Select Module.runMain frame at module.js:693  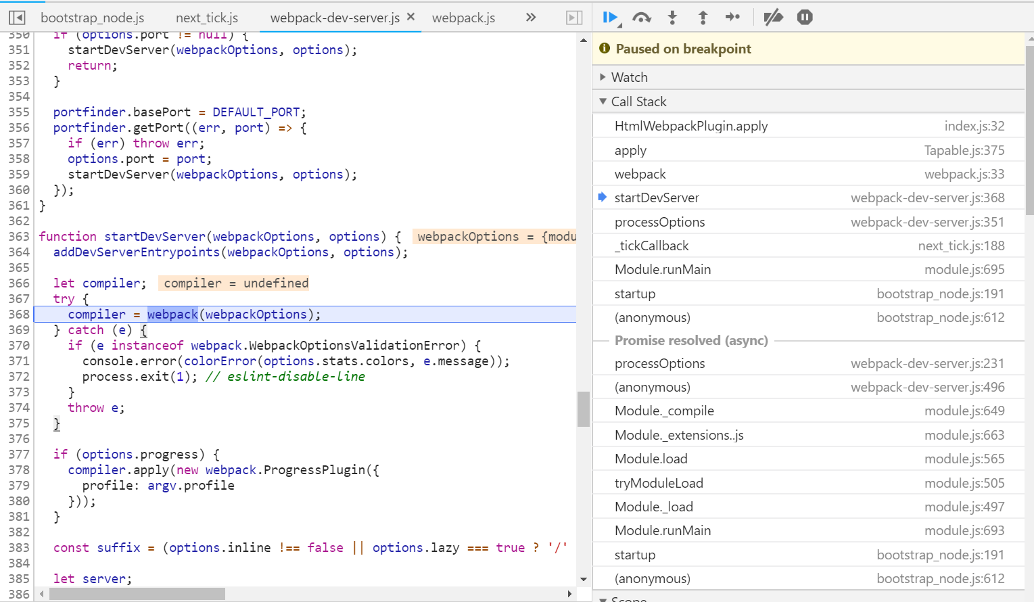[809, 530]
